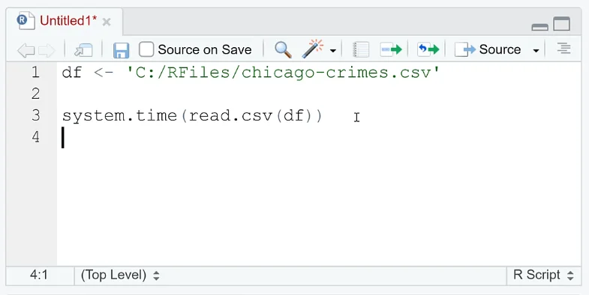Viewport: 589px width, 295px height.
Task: Click the code tools magic wand icon
Action: point(313,49)
